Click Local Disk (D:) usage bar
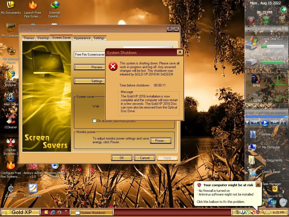Image resolution: width=289 pixels, height=217 pixels. (x=273, y=62)
